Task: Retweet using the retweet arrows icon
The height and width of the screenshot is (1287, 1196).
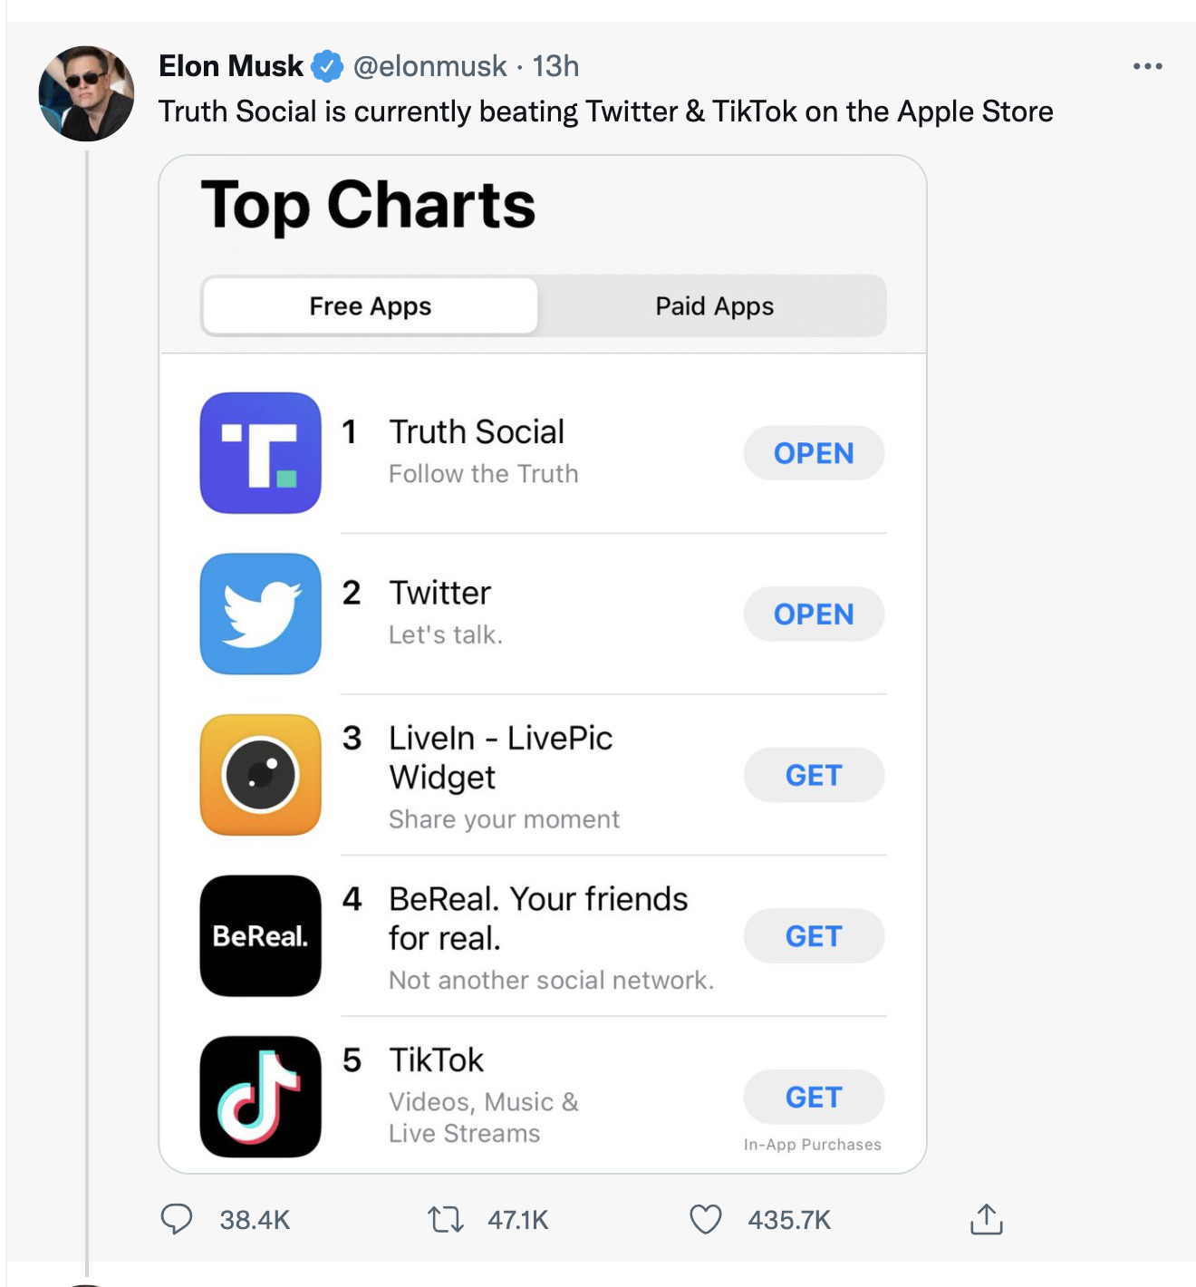Action: coord(446,1219)
